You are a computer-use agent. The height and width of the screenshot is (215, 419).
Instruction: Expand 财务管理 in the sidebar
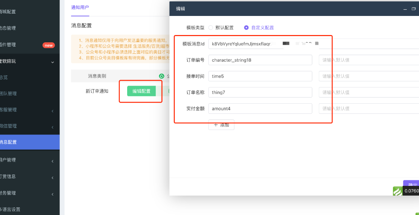(30, 193)
